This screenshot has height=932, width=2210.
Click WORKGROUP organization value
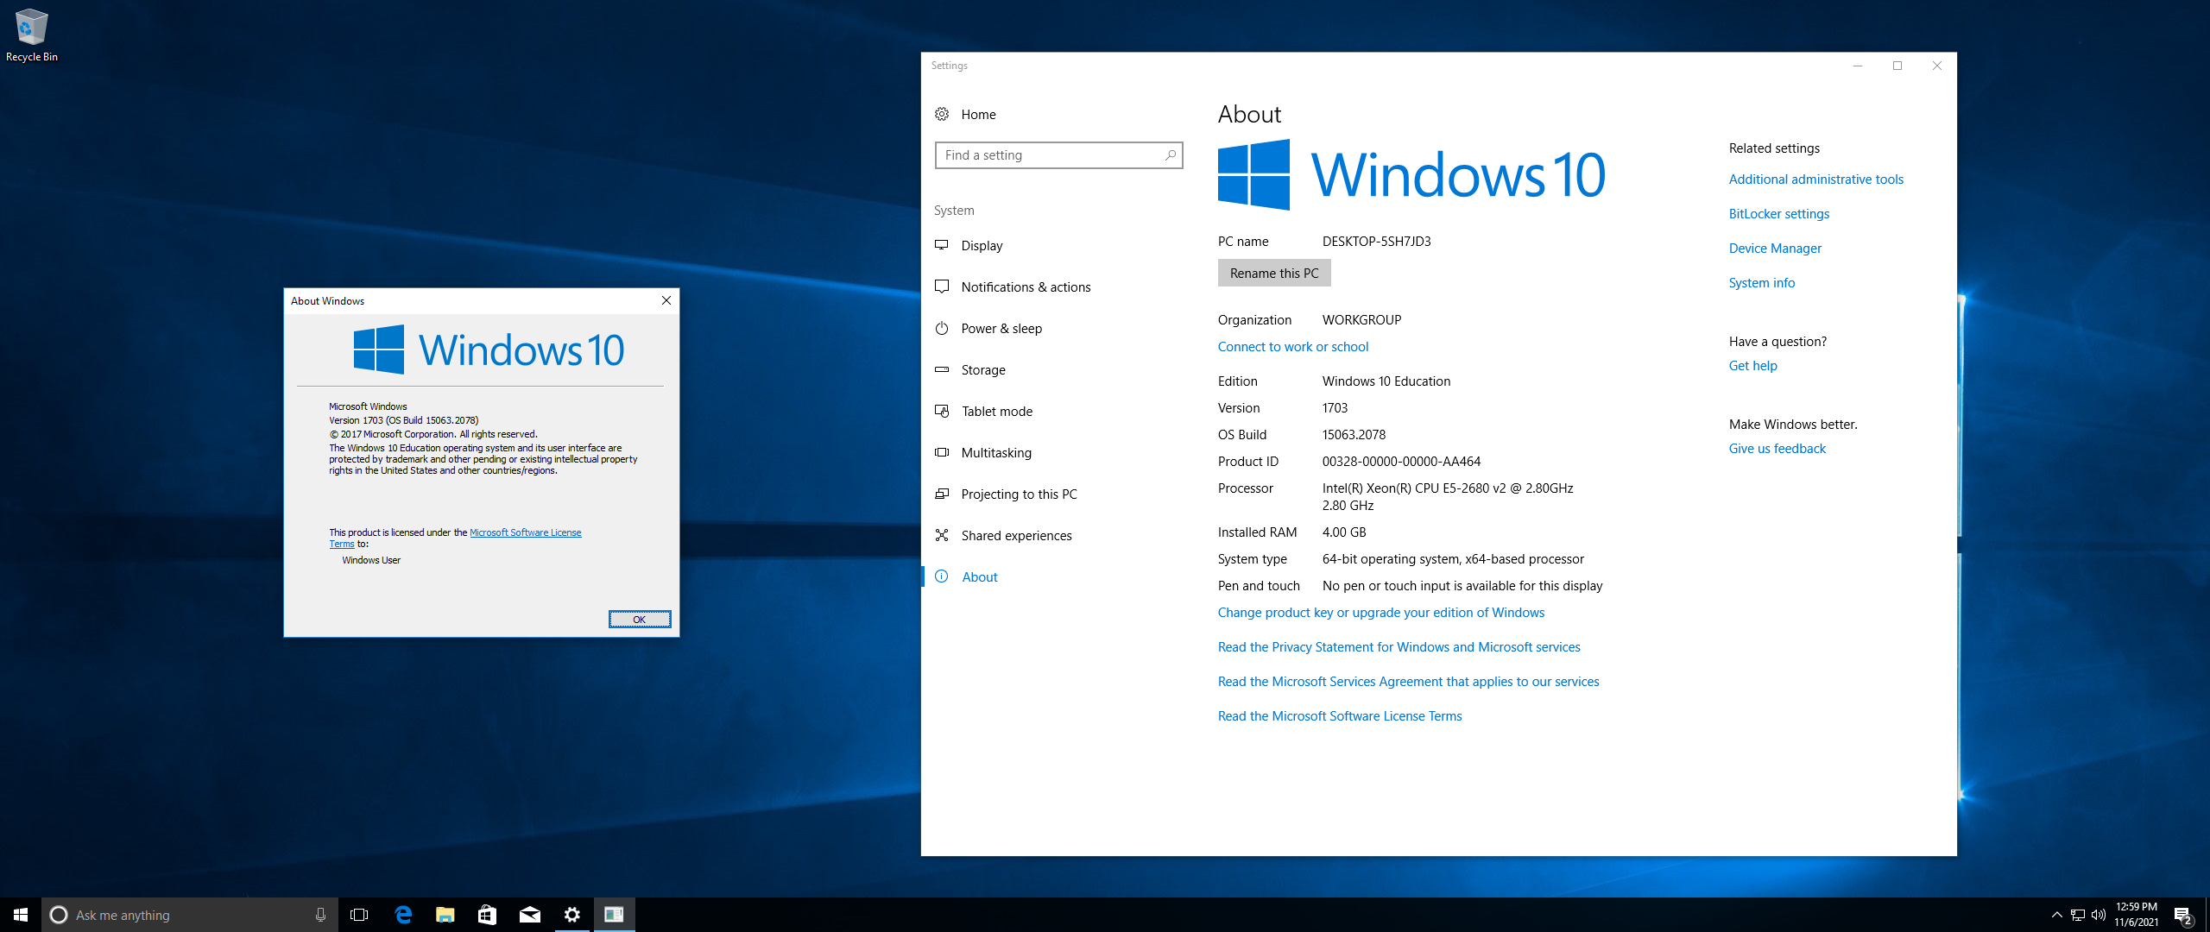(x=1361, y=319)
